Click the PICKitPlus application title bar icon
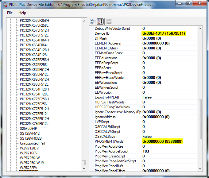Image resolution: width=209 pixels, height=178 pixels. coord(5,5)
